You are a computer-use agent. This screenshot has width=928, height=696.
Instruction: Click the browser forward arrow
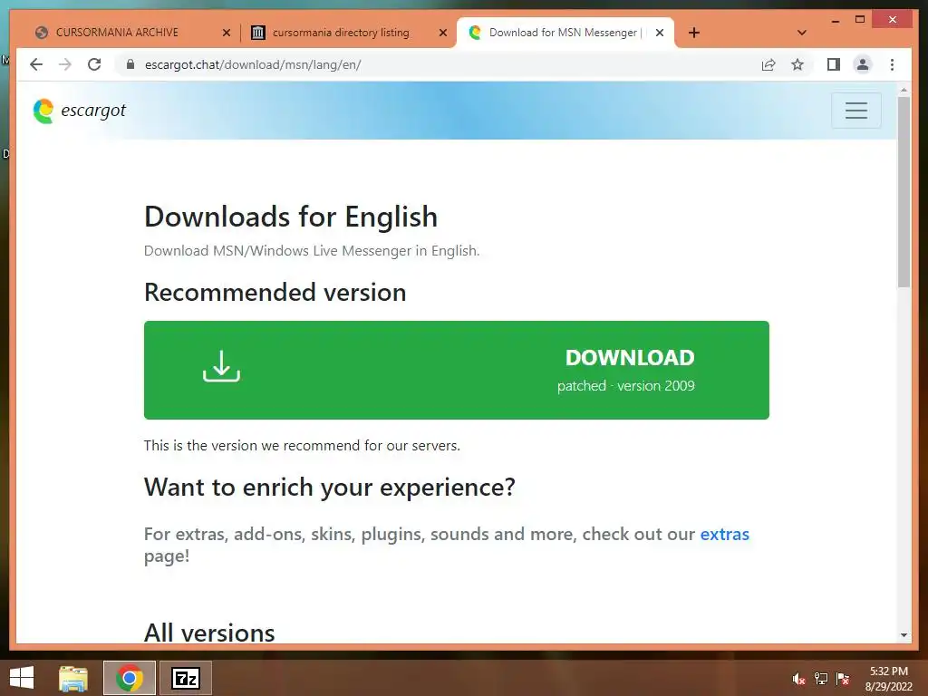pyautogui.click(x=65, y=64)
